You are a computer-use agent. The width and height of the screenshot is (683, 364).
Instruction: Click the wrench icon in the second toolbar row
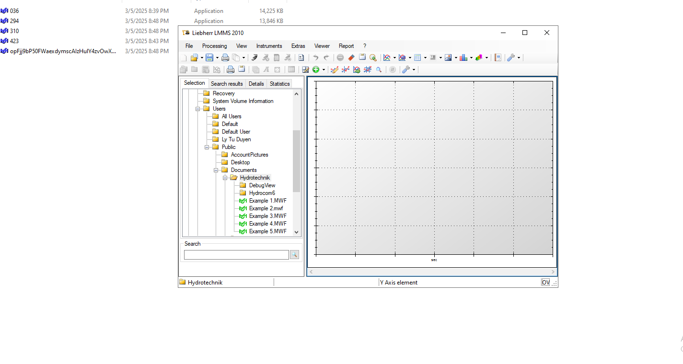tap(406, 69)
